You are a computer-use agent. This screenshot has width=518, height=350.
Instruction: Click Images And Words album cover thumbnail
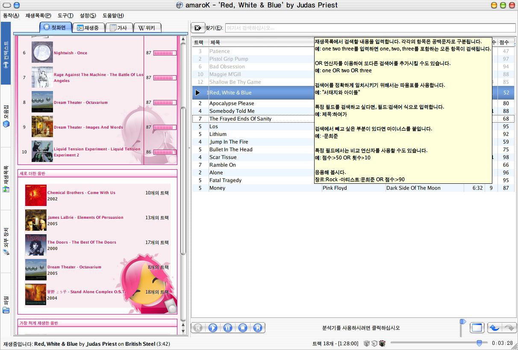(42, 126)
